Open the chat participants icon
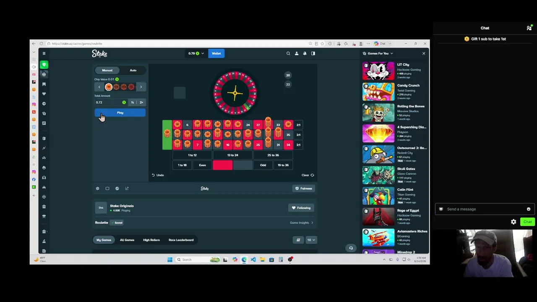 coord(529,28)
